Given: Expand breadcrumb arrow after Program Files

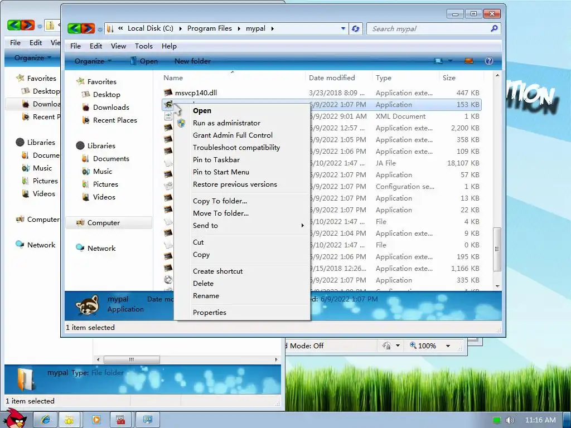Looking at the screenshot, I should (x=239, y=28).
